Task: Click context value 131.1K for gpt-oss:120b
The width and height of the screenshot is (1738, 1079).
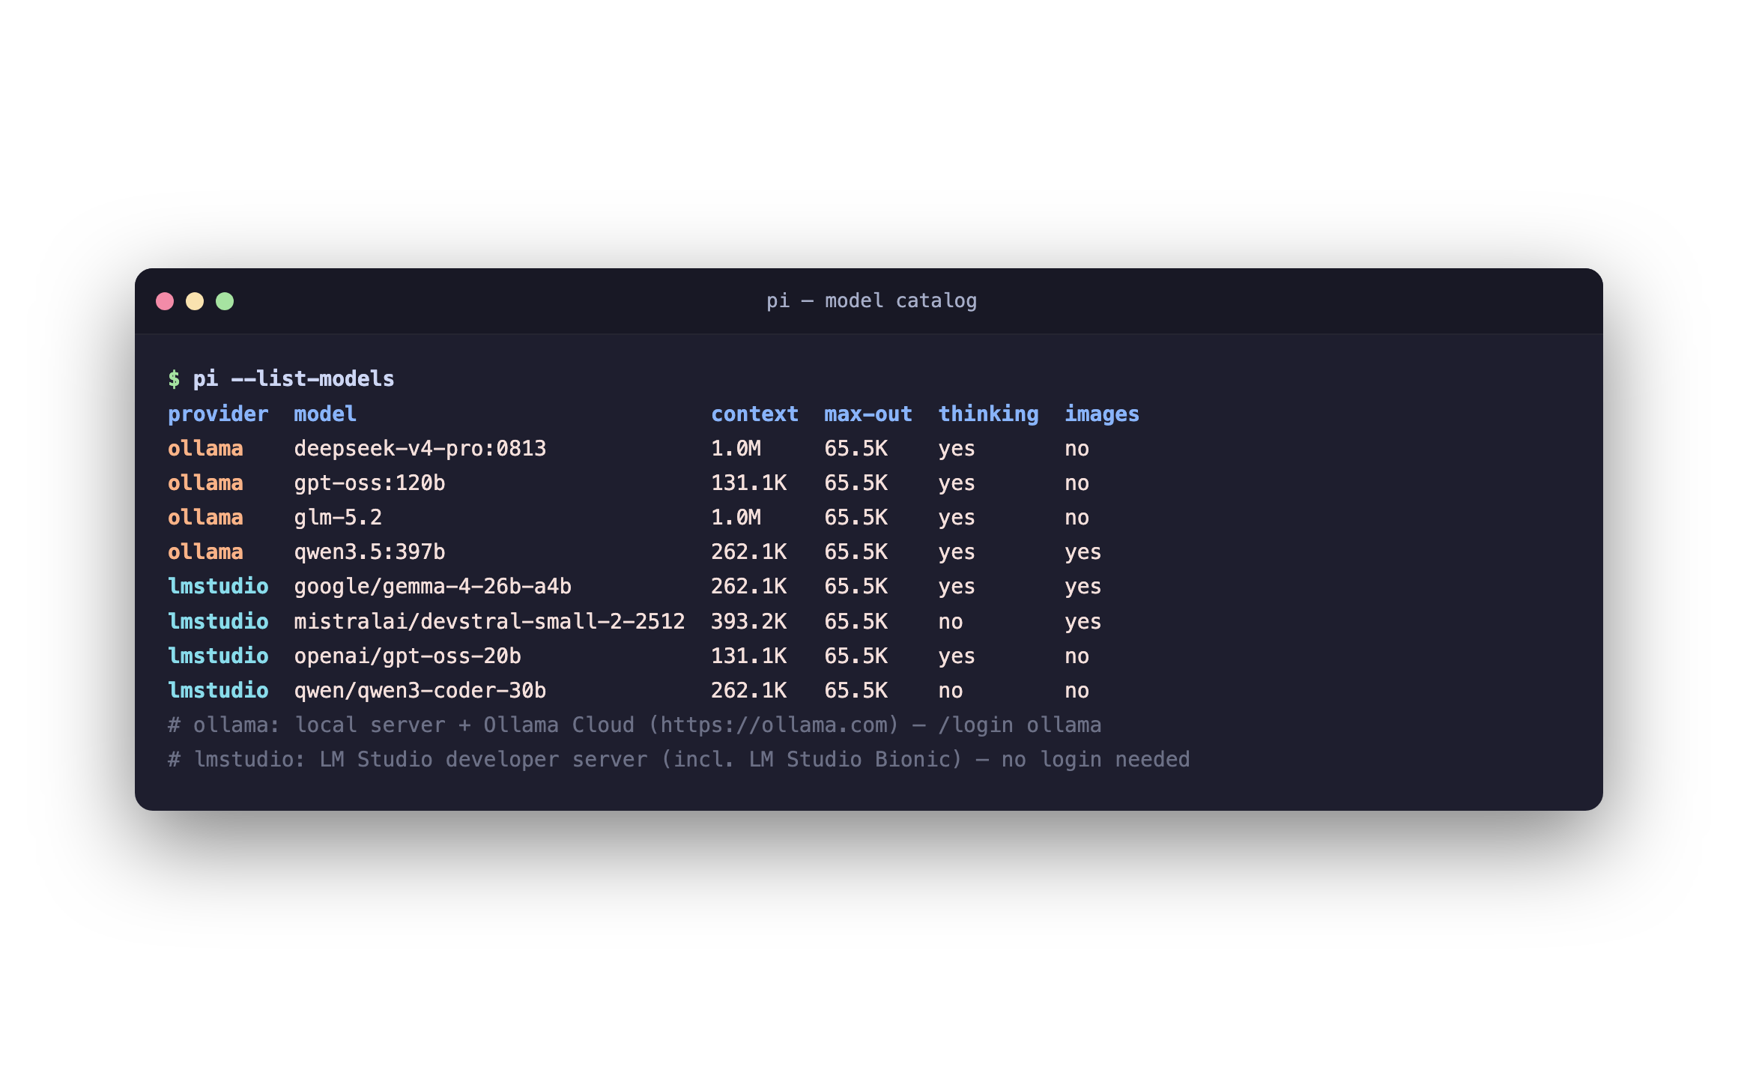Action: point(748,483)
